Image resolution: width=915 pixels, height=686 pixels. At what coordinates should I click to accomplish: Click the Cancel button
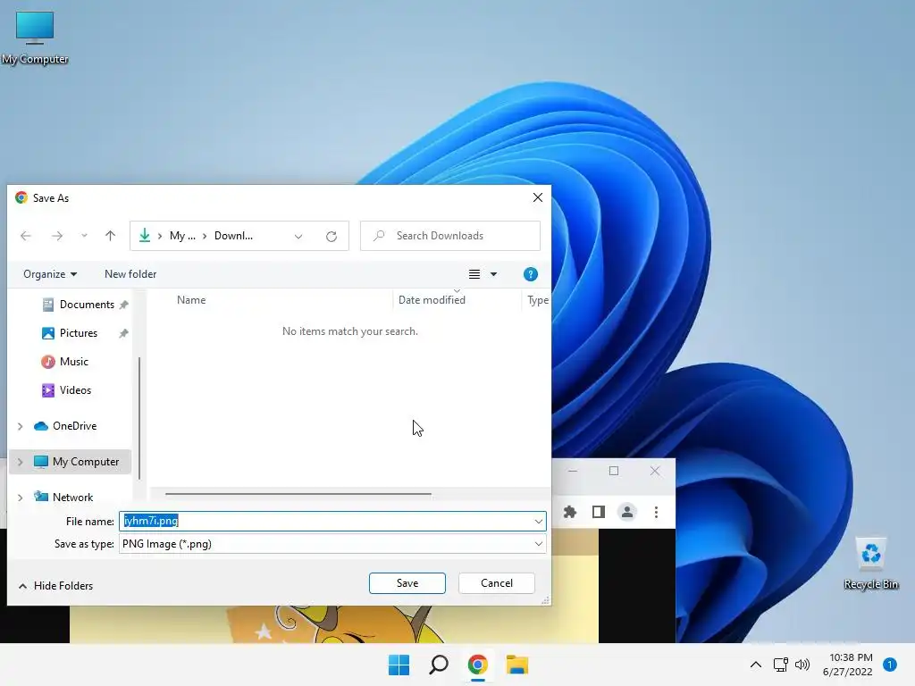pos(497,583)
